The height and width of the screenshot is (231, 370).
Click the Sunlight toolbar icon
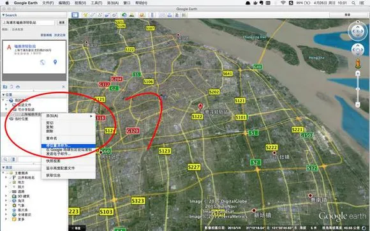pos(131,15)
